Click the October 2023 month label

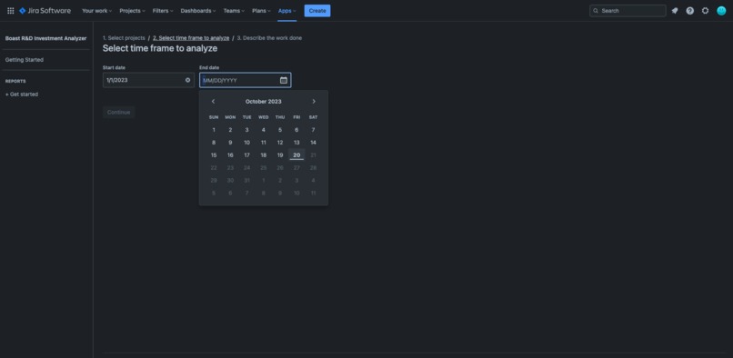point(264,102)
